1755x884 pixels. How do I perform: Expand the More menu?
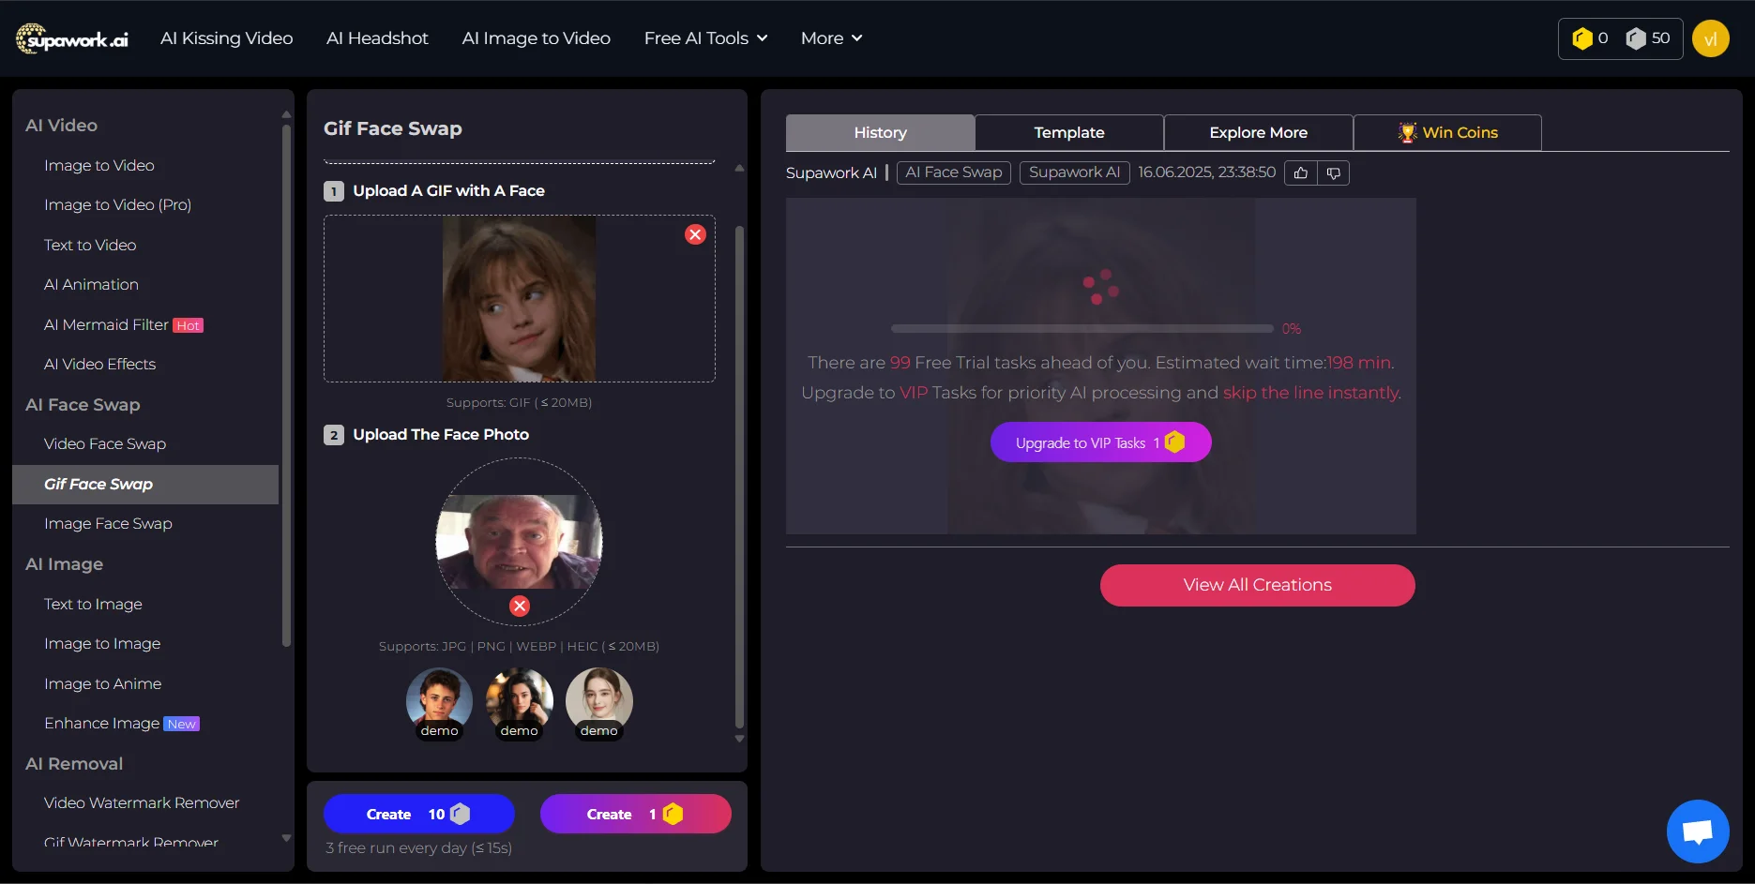coord(832,38)
